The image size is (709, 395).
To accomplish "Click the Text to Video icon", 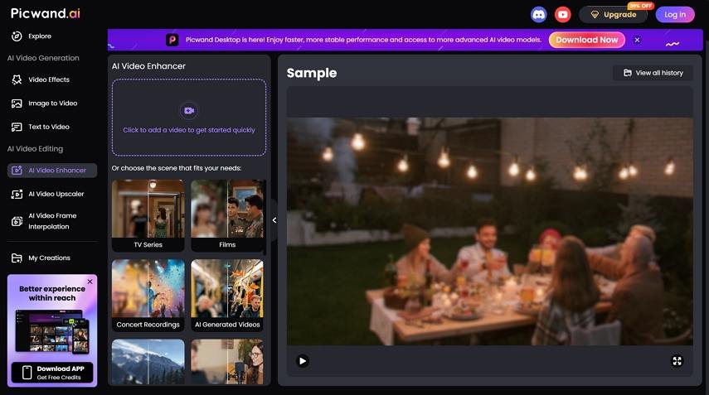I will click(17, 127).
